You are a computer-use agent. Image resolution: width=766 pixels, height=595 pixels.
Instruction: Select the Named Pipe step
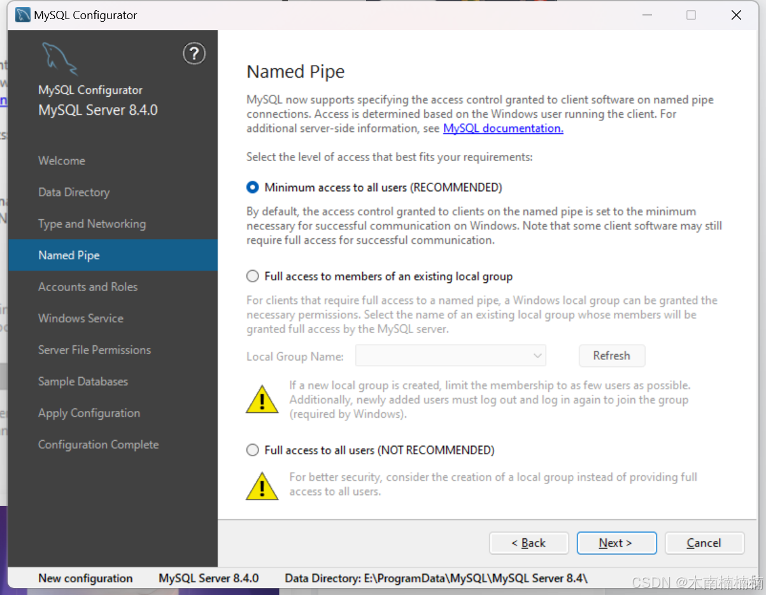pyautogui.click(x=113, y=255)
